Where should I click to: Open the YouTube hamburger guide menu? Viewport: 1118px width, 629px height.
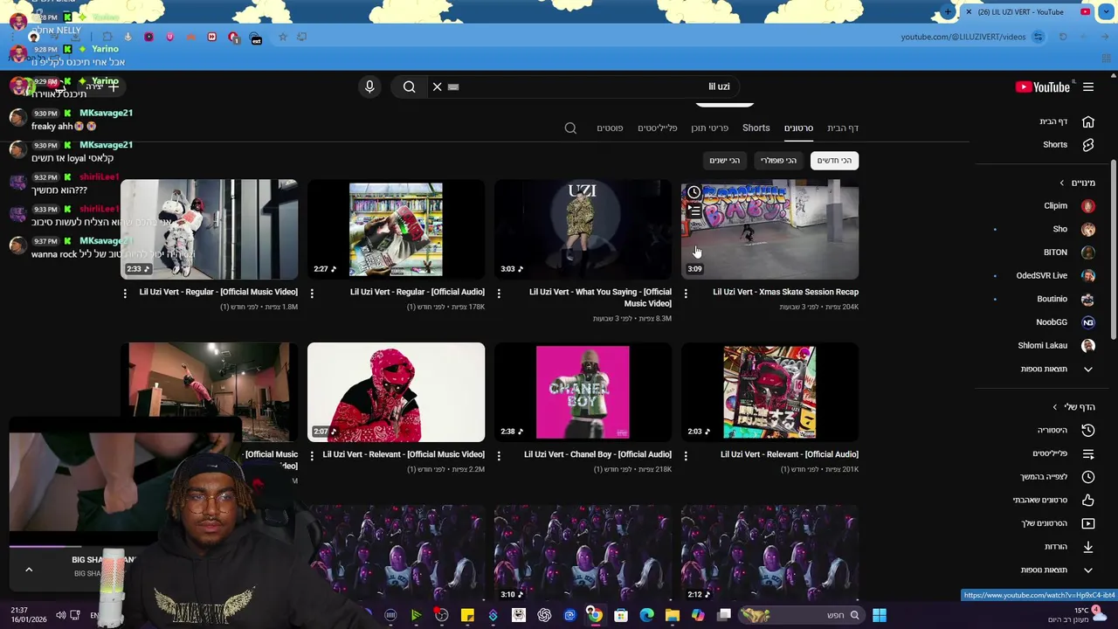(x=1088, y=86)
